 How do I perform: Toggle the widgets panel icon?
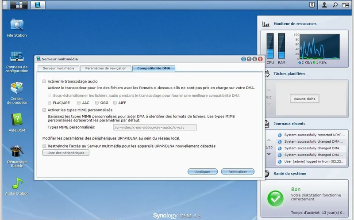346,5
